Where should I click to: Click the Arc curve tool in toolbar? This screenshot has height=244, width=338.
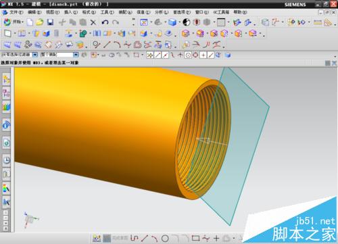(x=117, y=45)
